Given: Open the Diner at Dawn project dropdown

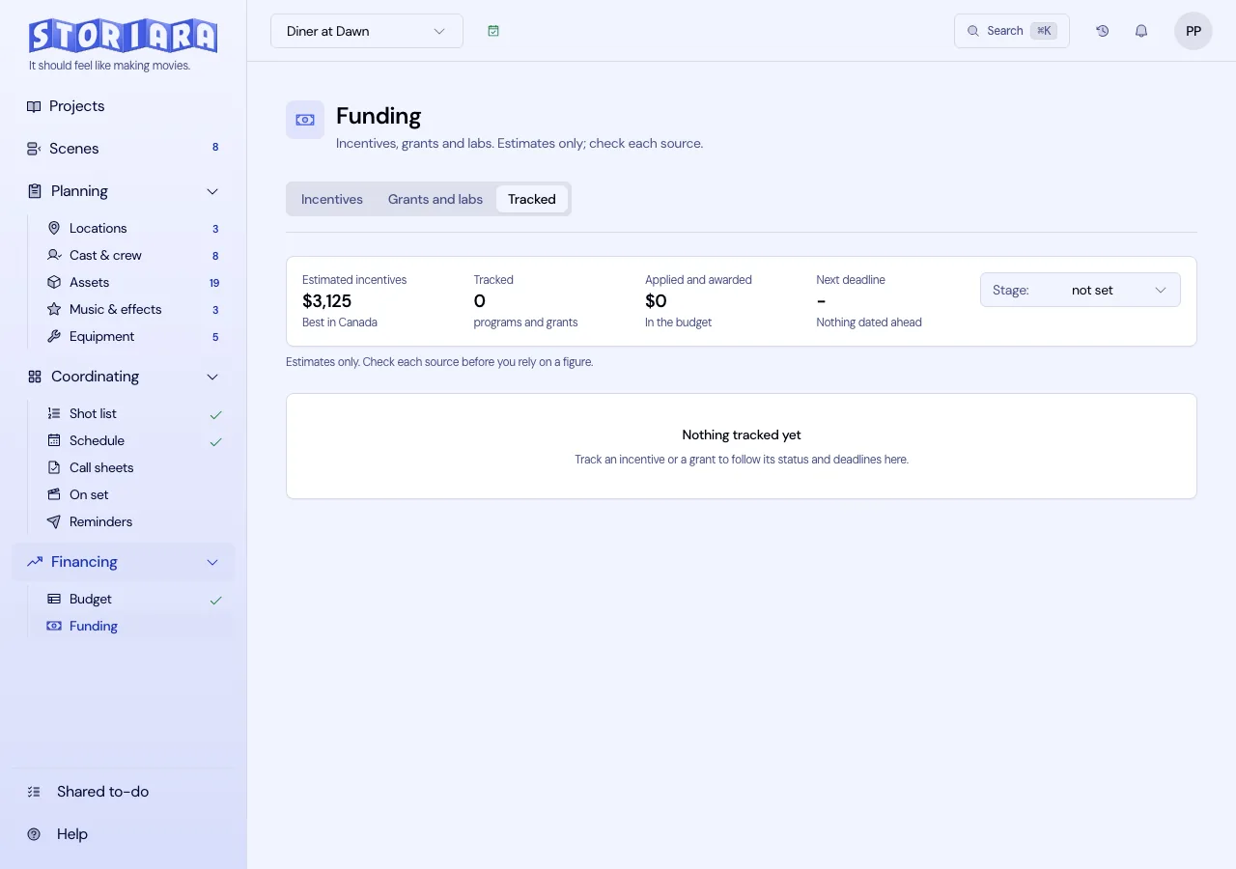Looking at the screenshot, I should click(367, 31).
